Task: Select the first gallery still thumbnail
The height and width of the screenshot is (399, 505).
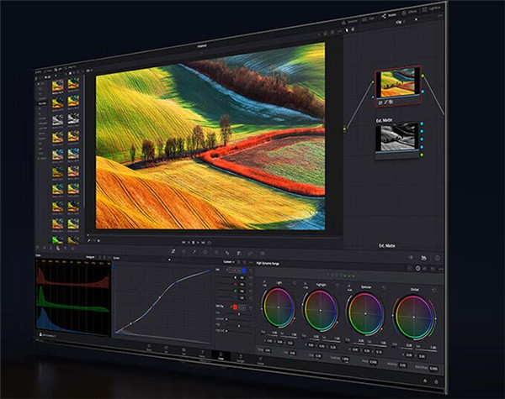Action: click(x=57, y=85)
